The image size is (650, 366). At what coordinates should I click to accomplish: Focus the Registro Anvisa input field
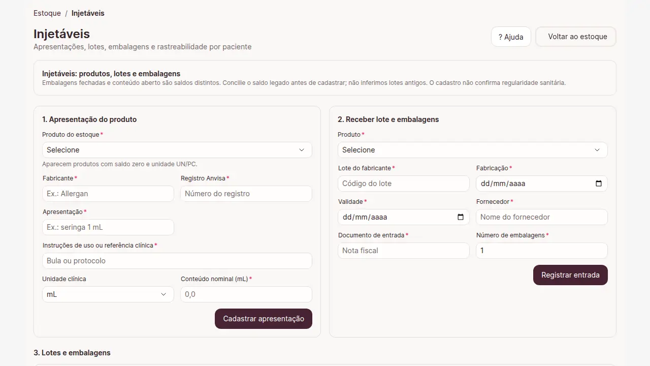(246, 194)
